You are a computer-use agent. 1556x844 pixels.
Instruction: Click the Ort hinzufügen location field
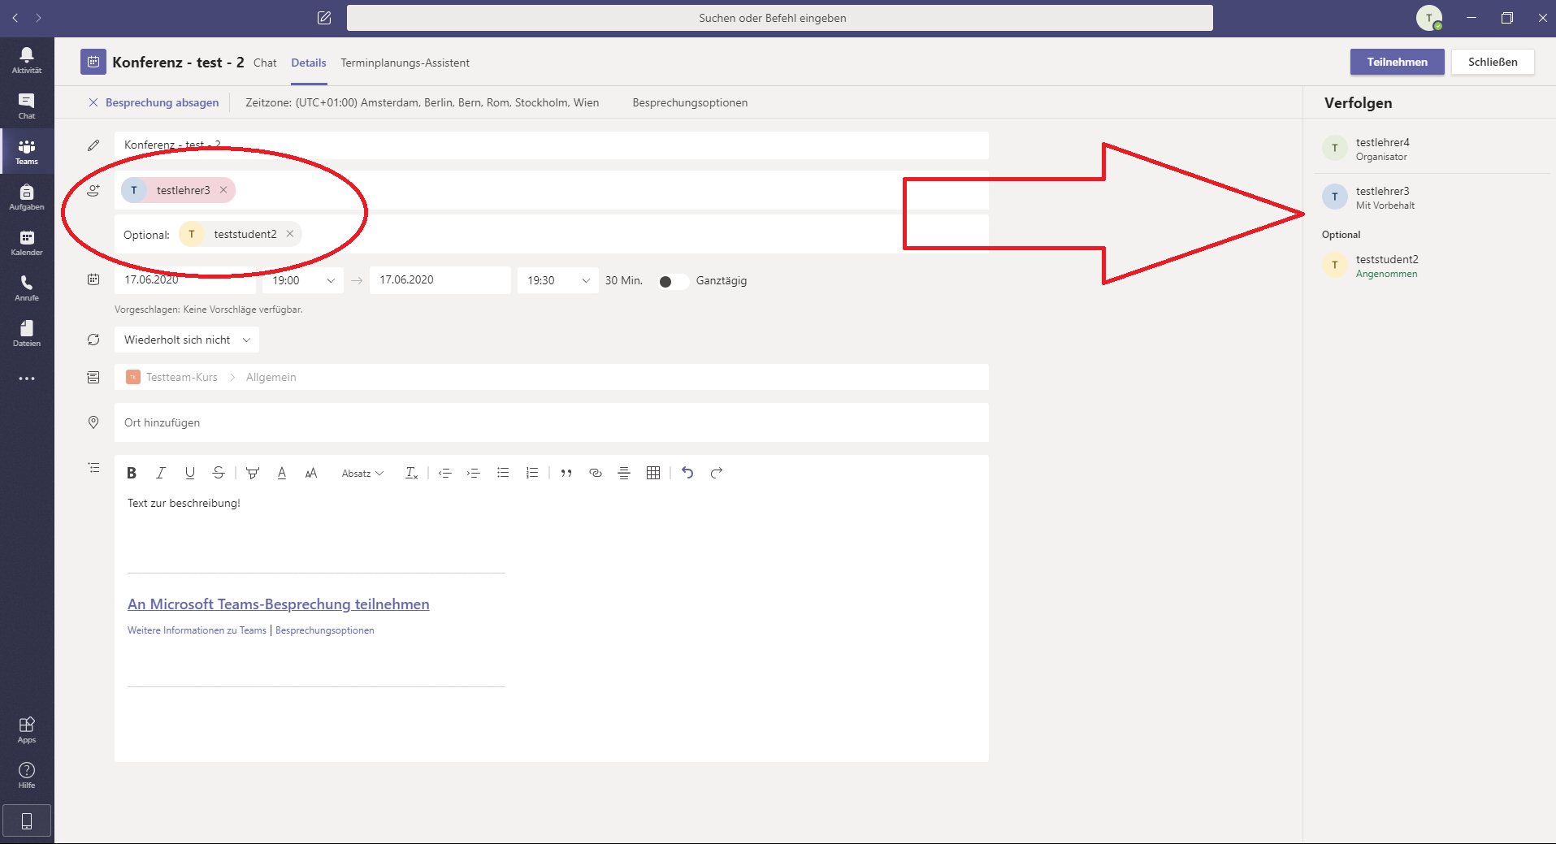(551, 422)
